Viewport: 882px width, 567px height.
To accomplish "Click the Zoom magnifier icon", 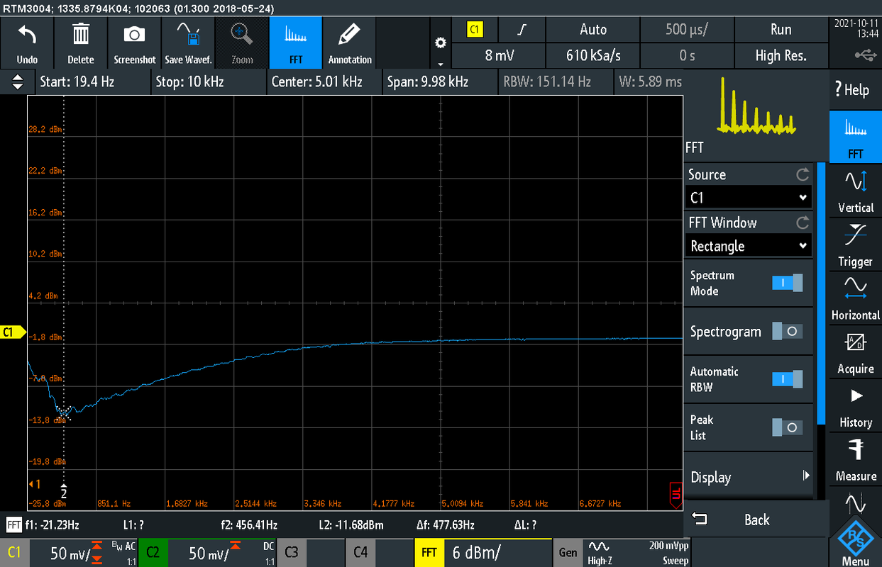I will pyautogui.click(x=242, y=43).
